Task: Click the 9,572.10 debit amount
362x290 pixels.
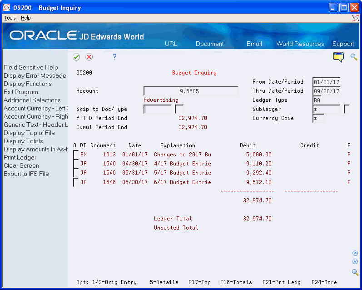Action: pos(258,182)
